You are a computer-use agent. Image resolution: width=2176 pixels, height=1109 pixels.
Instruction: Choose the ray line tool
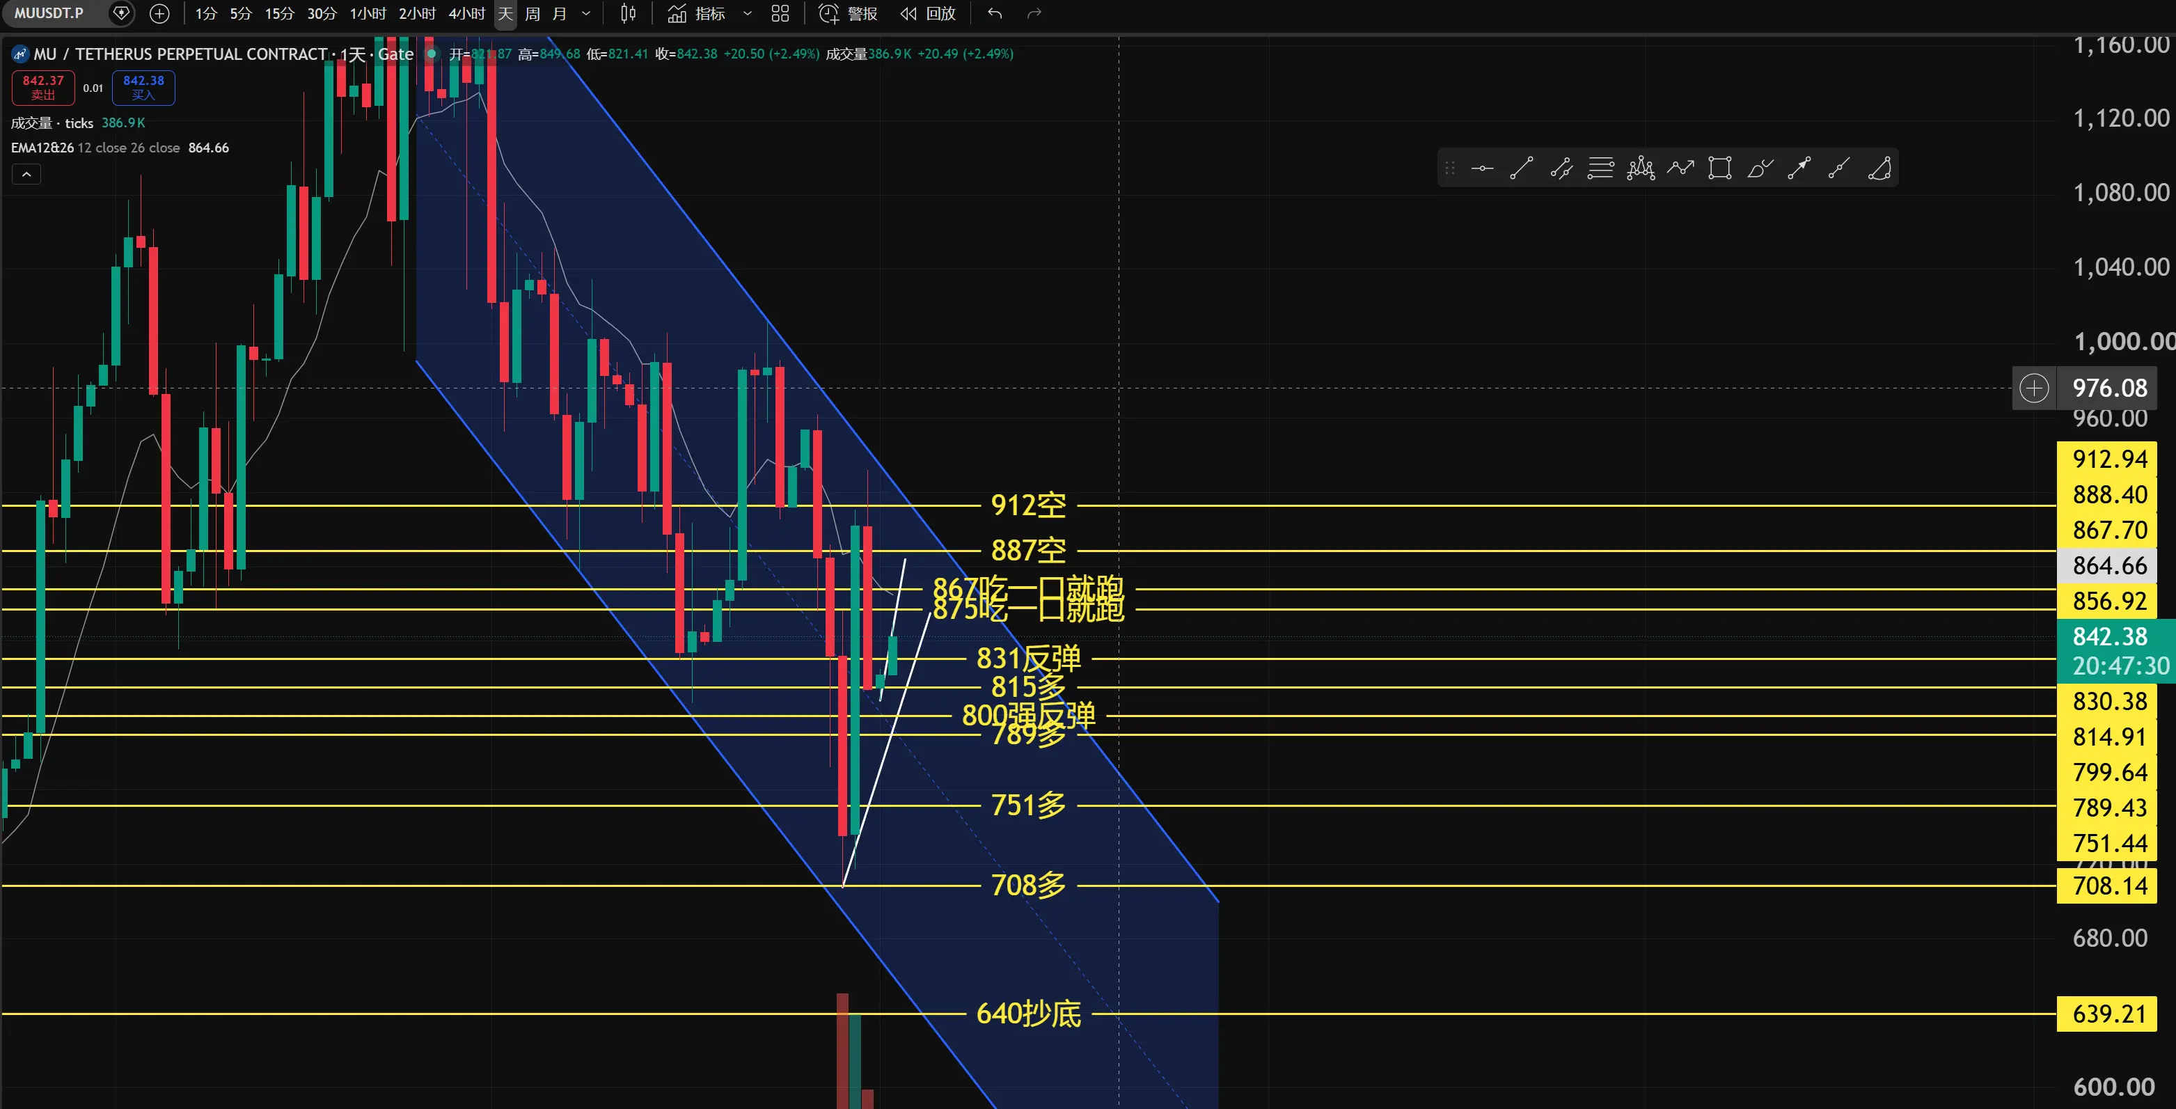[1839, 169]
